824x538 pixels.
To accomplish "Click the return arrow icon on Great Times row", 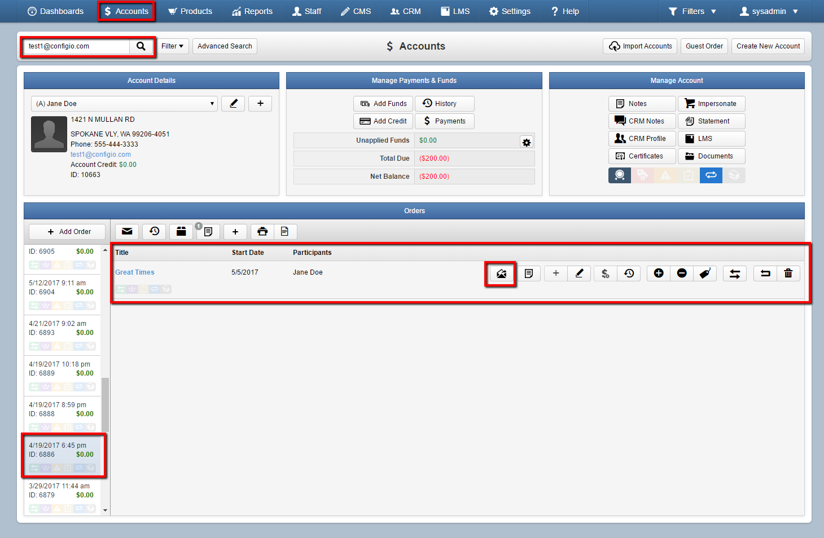I will pyautogui.click(x=765, y=274).
